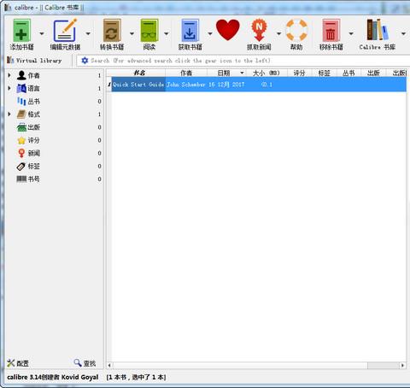410x388 pixels.
Task: Click the 格式 formats book icon
Action: pos(21,115)
